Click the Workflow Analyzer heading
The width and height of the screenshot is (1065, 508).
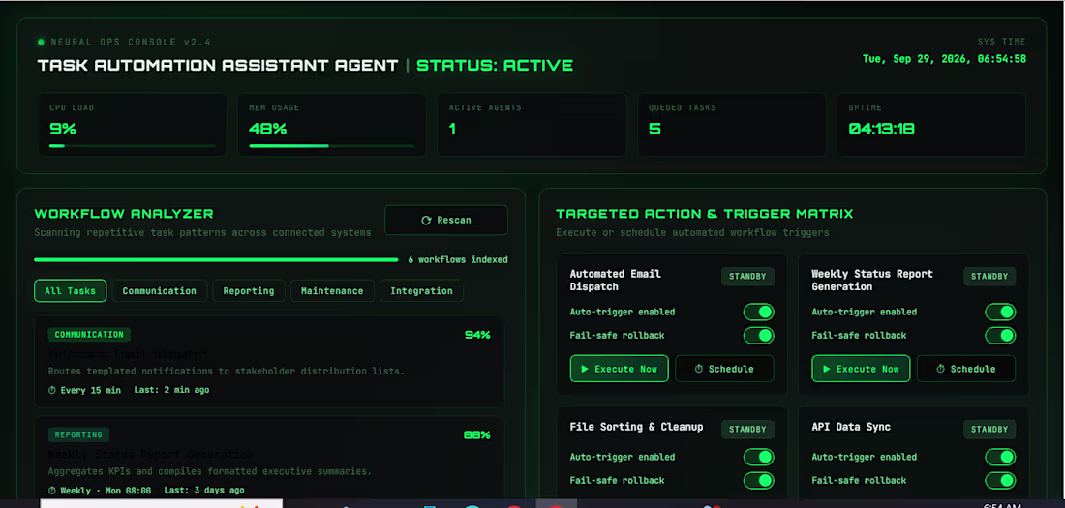[x=124, y=214]
